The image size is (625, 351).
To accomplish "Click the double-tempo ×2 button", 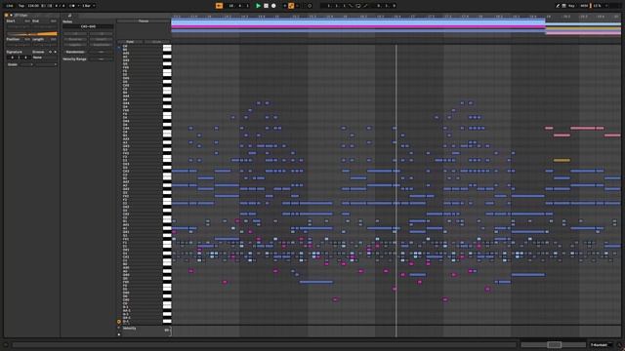I will tap(102, 34).
